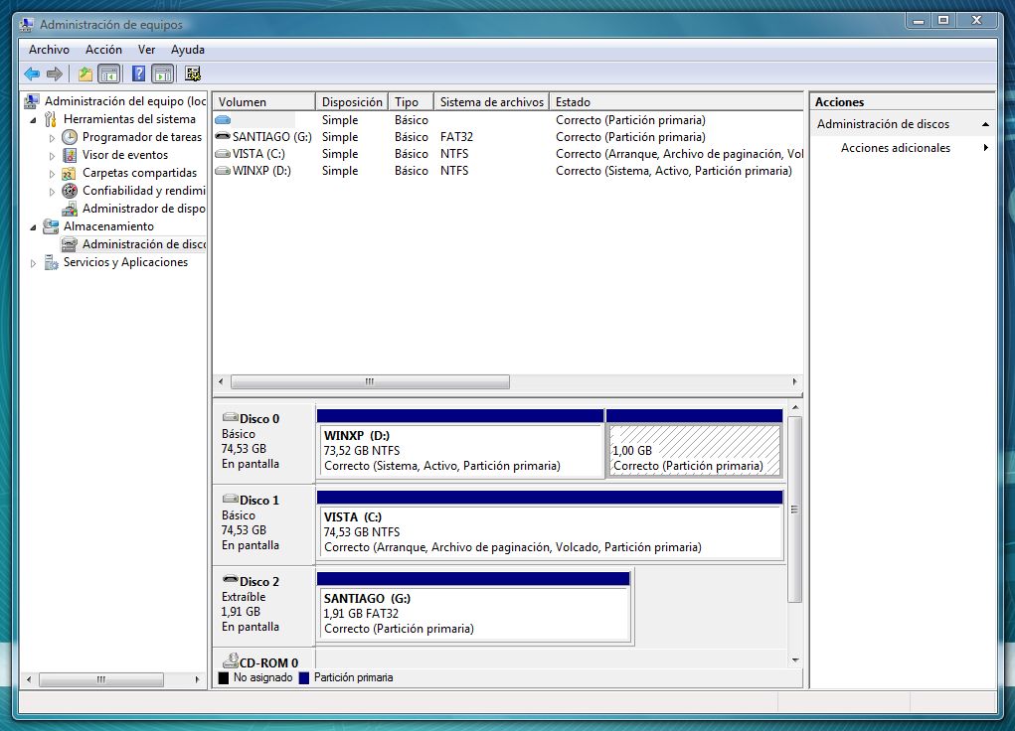1015x731 pixels.
Task: Select Administración del equipo root node
Action: (x=125, y=101)
